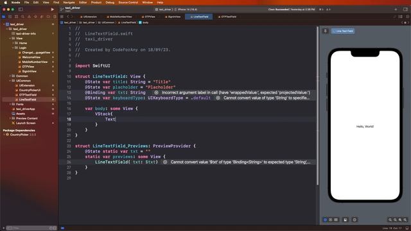Click the editor vertical scrollbar
Image resolution: width=411 pixels, height=231 pixels.
coord(318,105)
